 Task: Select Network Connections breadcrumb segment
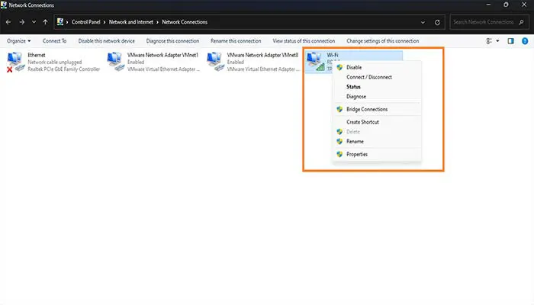[185, 22]
